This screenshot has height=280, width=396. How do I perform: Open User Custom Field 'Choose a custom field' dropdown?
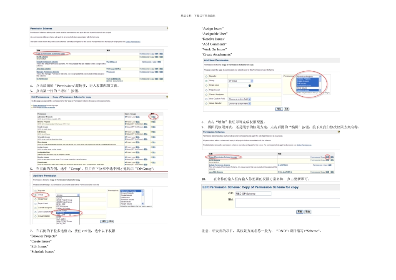[x=239, y=99]
